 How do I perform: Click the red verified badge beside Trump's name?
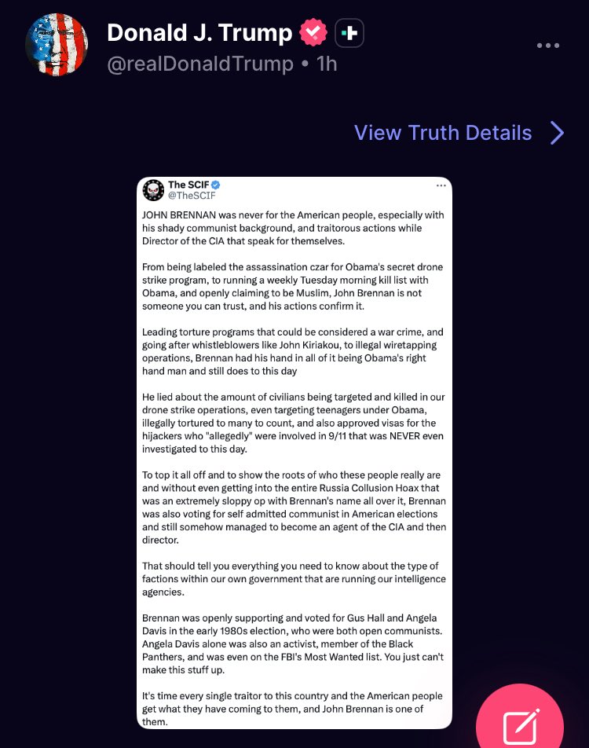tap(313, 33)
